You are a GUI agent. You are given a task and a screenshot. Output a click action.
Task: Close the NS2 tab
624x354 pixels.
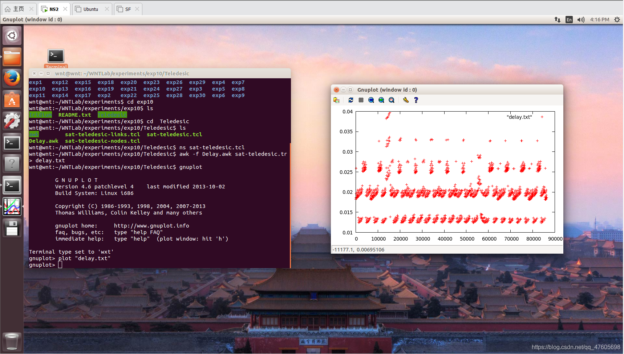65,9
